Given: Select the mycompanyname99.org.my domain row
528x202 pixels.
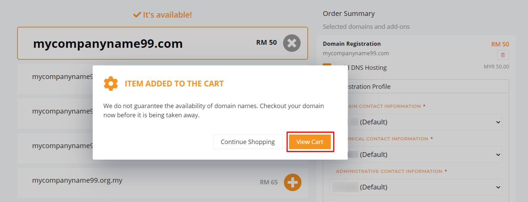Looking at the screenshot, I should (x=163, y=183).
